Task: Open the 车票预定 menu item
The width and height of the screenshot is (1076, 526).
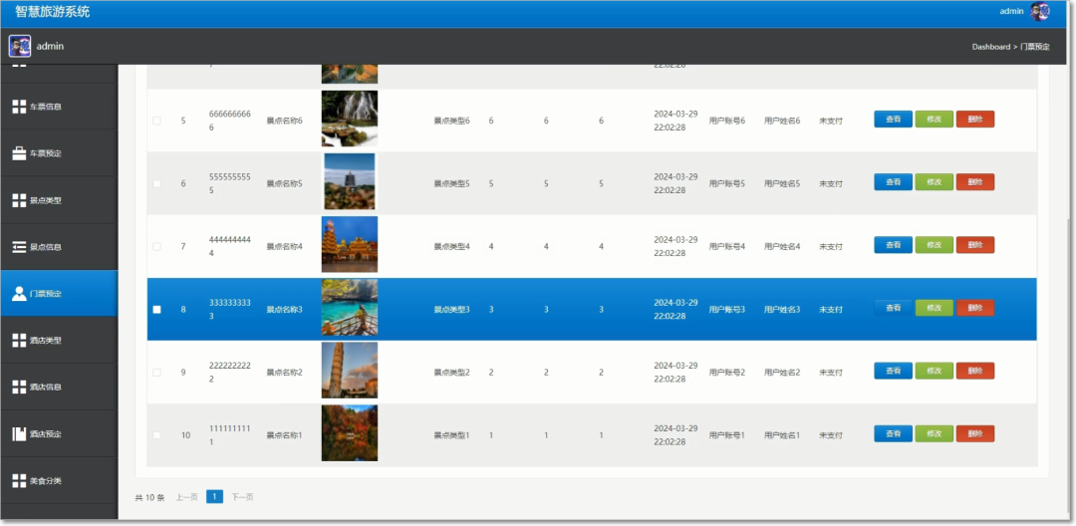Action: (x=59, y=153)
